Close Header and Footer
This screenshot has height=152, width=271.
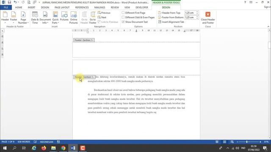pos(208,18)
